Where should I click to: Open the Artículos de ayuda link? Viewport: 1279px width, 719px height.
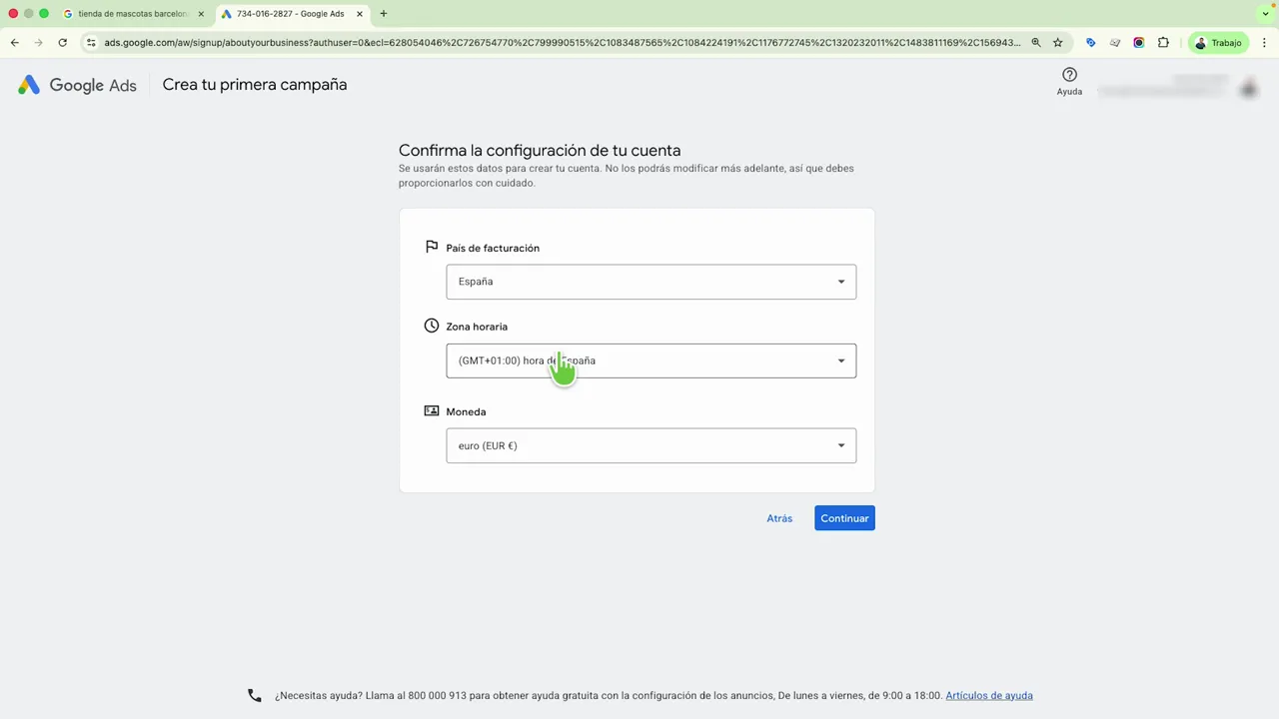click(989, 695)
